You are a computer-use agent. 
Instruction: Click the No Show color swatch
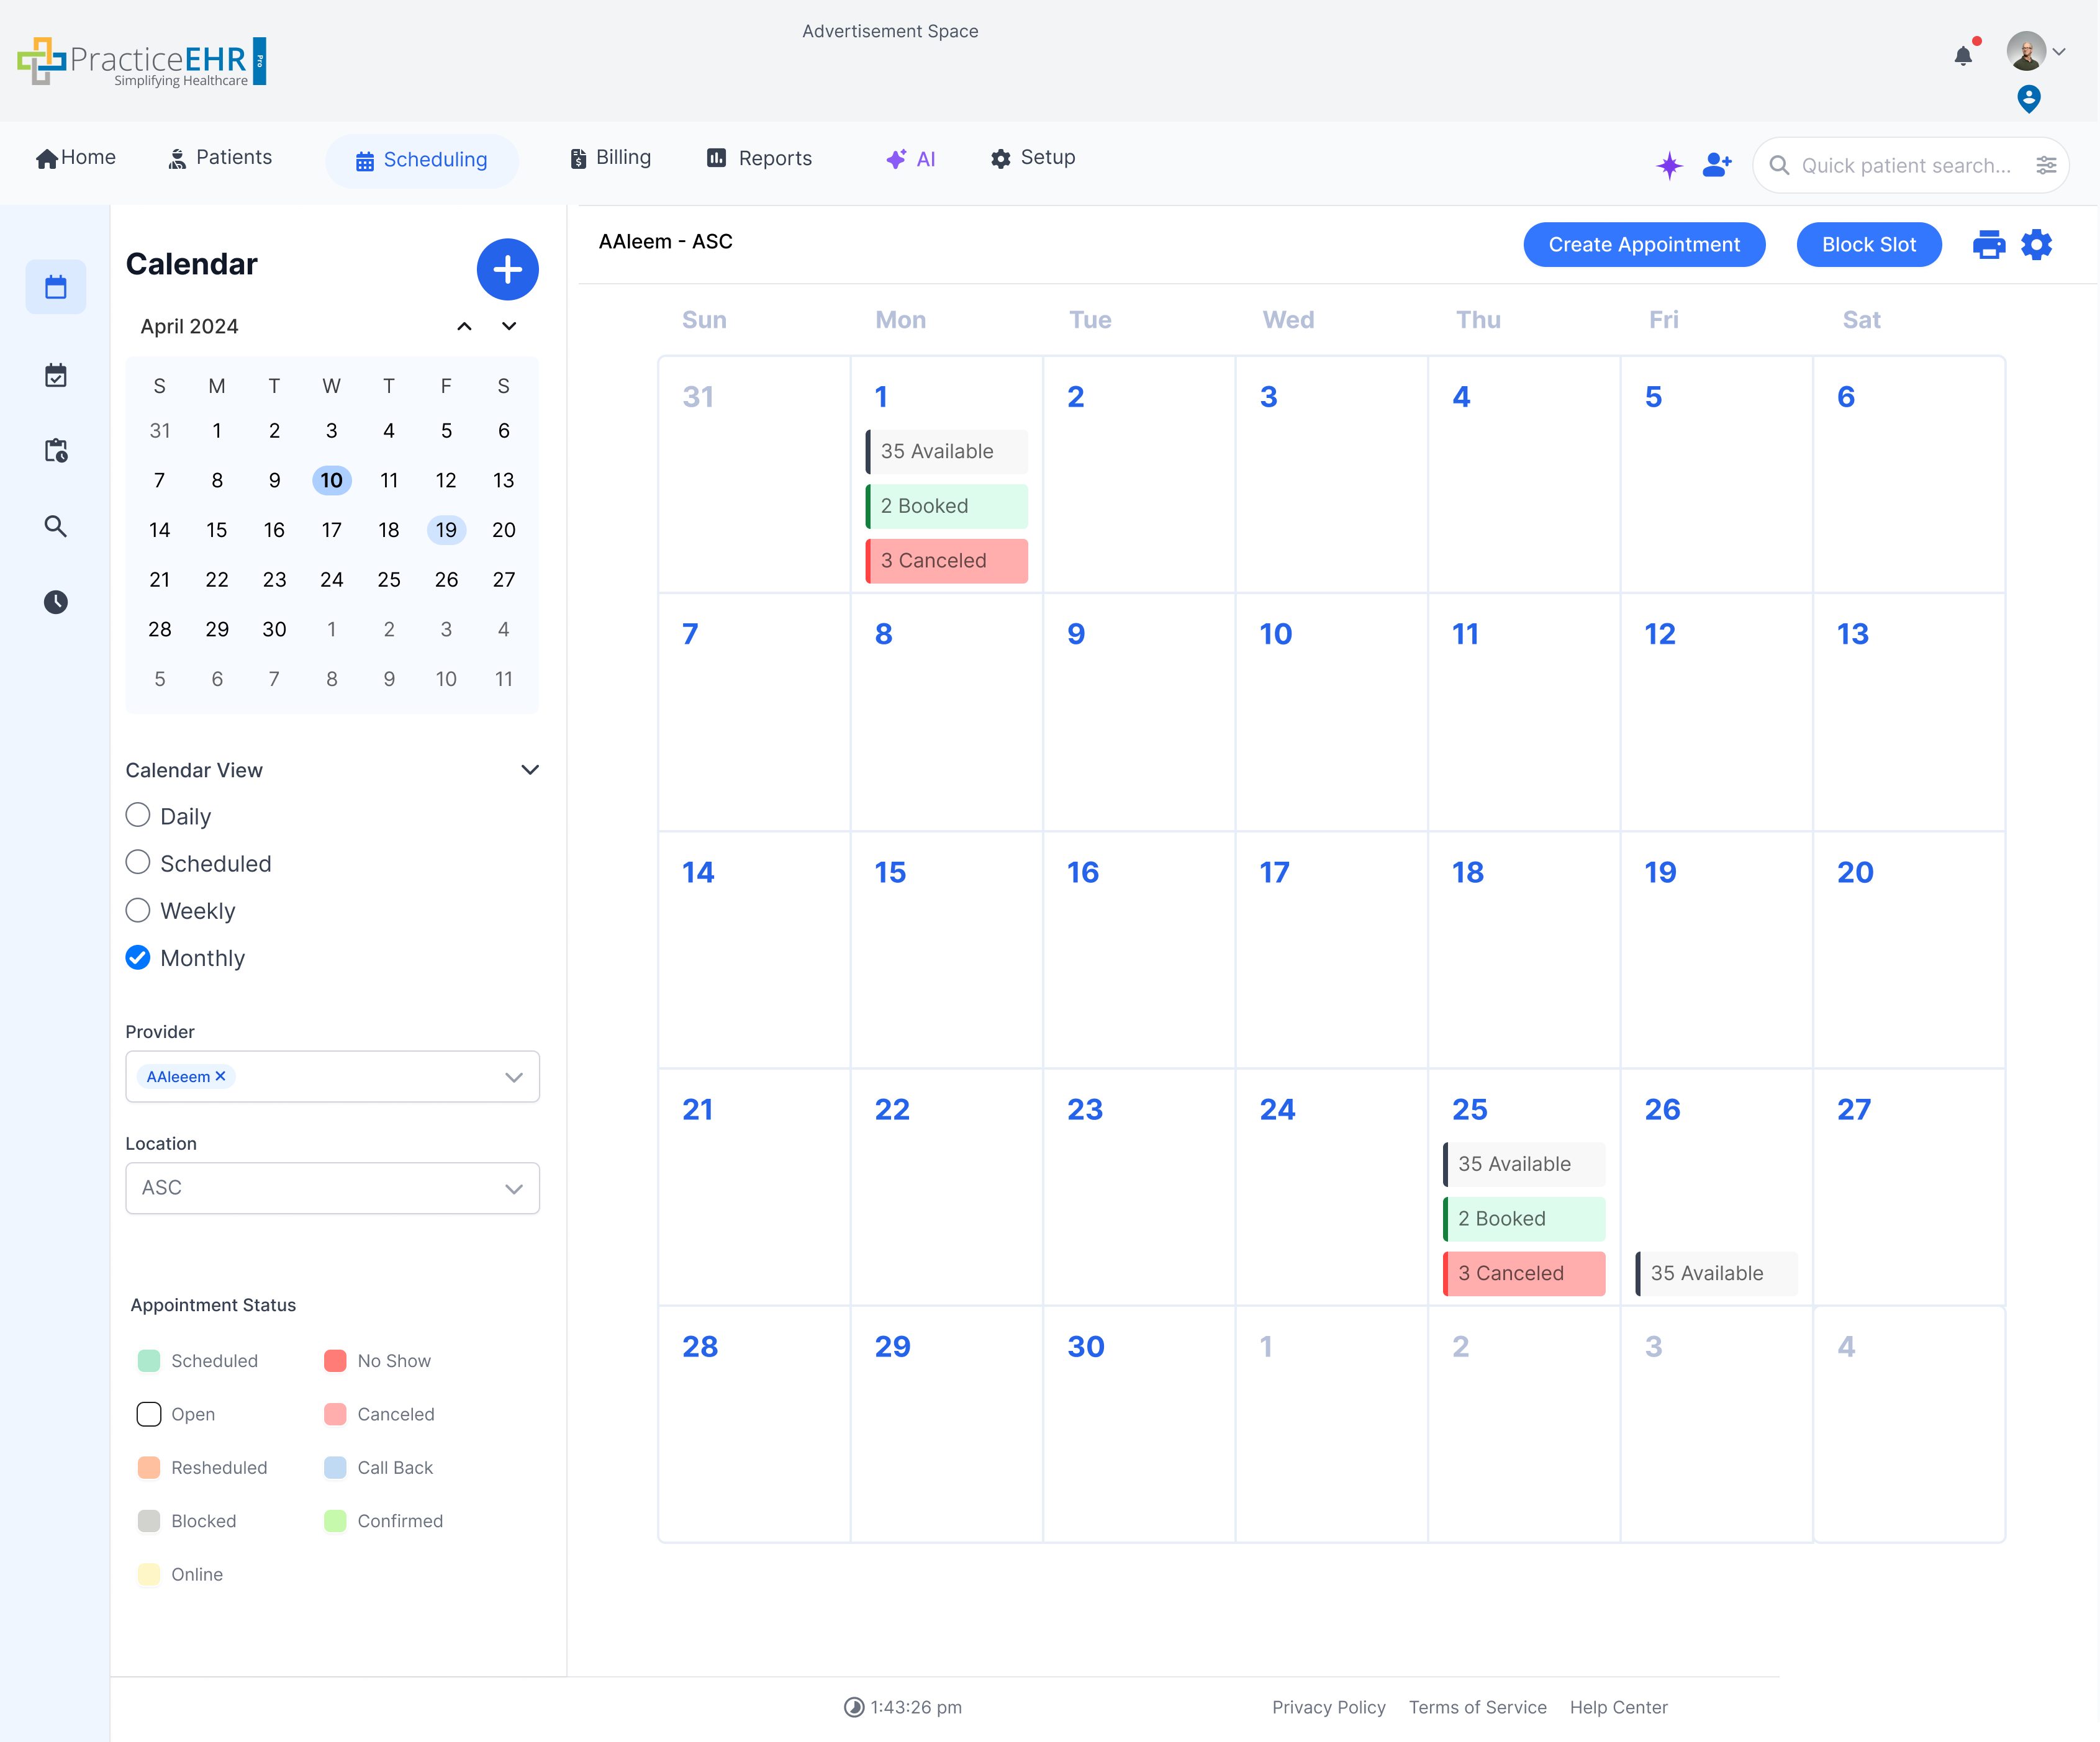335,1361
